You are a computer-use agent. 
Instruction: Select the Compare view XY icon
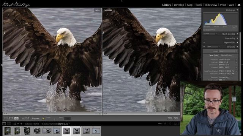pos(16,118)
